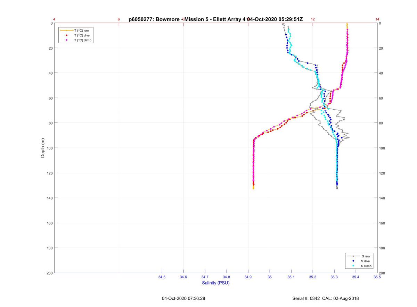Click the red temperature tick label '6'

click(x=119, y=19)
